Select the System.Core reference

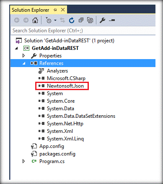[61, 101]
